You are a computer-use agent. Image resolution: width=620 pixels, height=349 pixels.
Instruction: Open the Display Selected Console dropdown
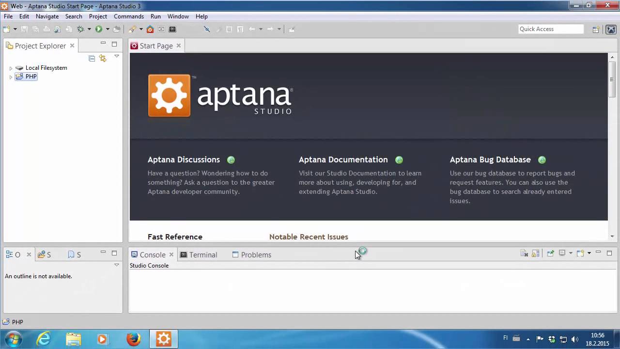point(571,253)
